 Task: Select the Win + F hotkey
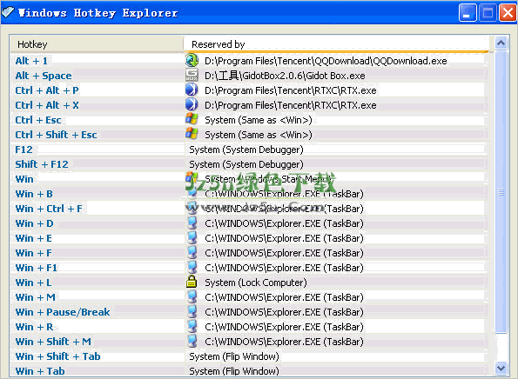click(33, 253)
